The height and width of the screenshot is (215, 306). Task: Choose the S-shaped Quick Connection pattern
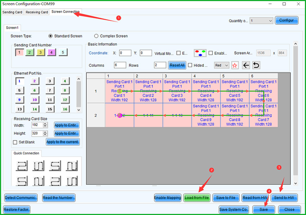click(x=55, y=166)
